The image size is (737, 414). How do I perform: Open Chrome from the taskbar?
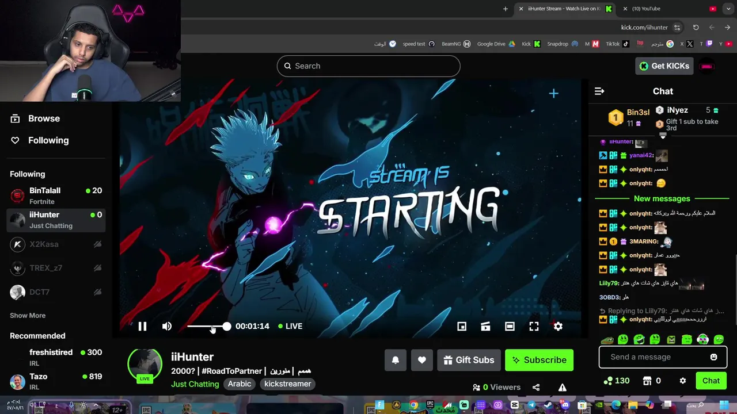click(413, 405)
